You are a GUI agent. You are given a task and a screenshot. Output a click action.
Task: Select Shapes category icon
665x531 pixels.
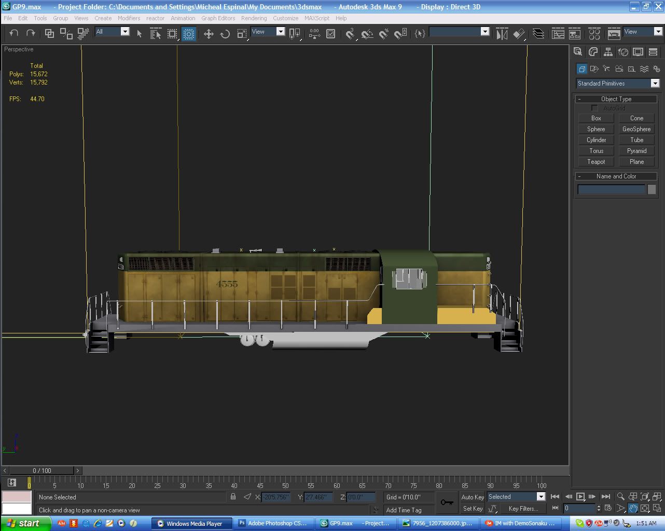point(594,68)
